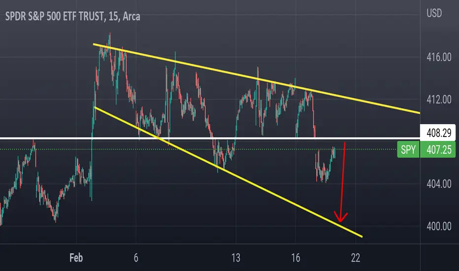Screen dimensions: 459x271
Task: Click the 13 date axis label
Action: click(x=235, y=258)
